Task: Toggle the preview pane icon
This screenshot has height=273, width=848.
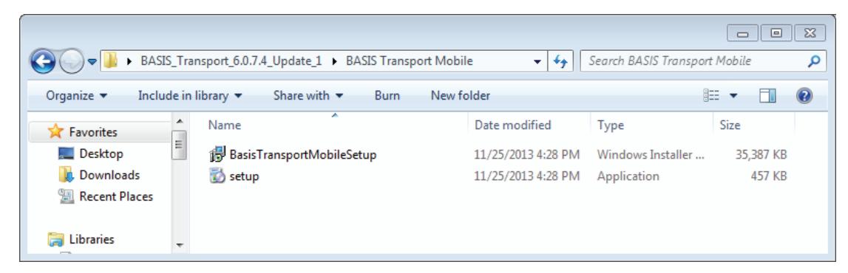Action: click(x=767, y=96)
